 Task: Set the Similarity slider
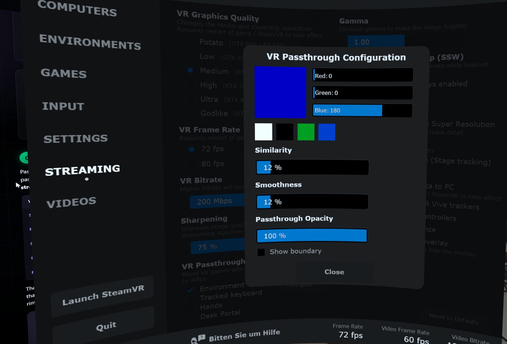click(x=312, y=167)
